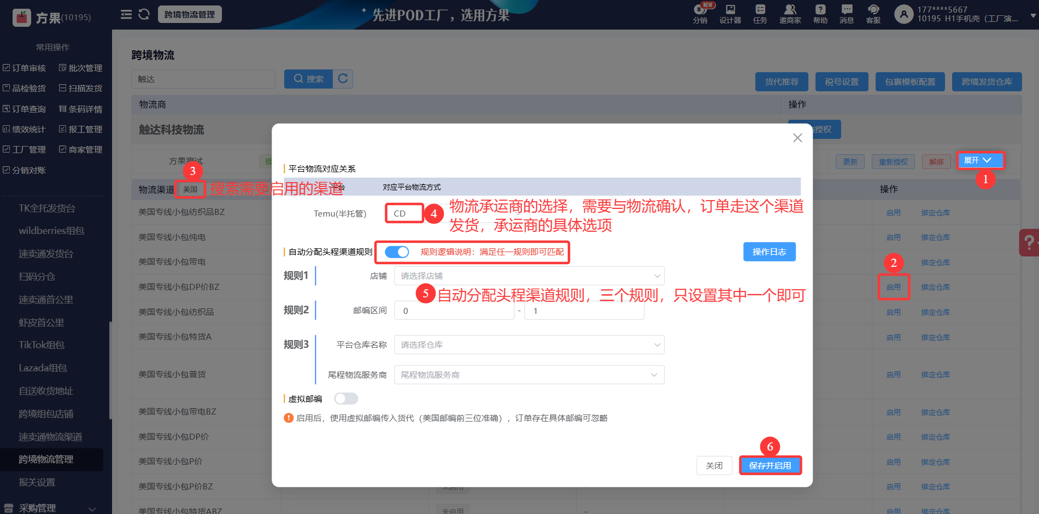Viewport: 1039px width, 514px height.
Task: Click the 订单审核 shortcut icon
Action: tap(7, 68)
